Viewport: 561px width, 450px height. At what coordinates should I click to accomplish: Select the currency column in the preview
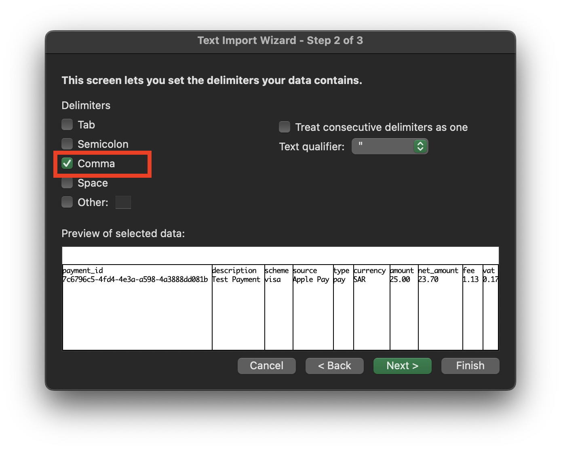pyautogui.click(x=371, y=307)
